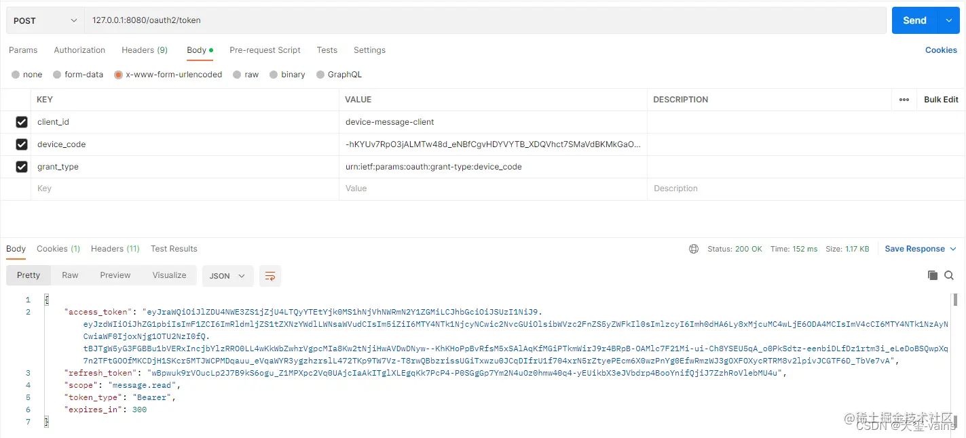Click the Bulk Edit link
This screenshot has height=438, width=966.
[x=940, y=99]
